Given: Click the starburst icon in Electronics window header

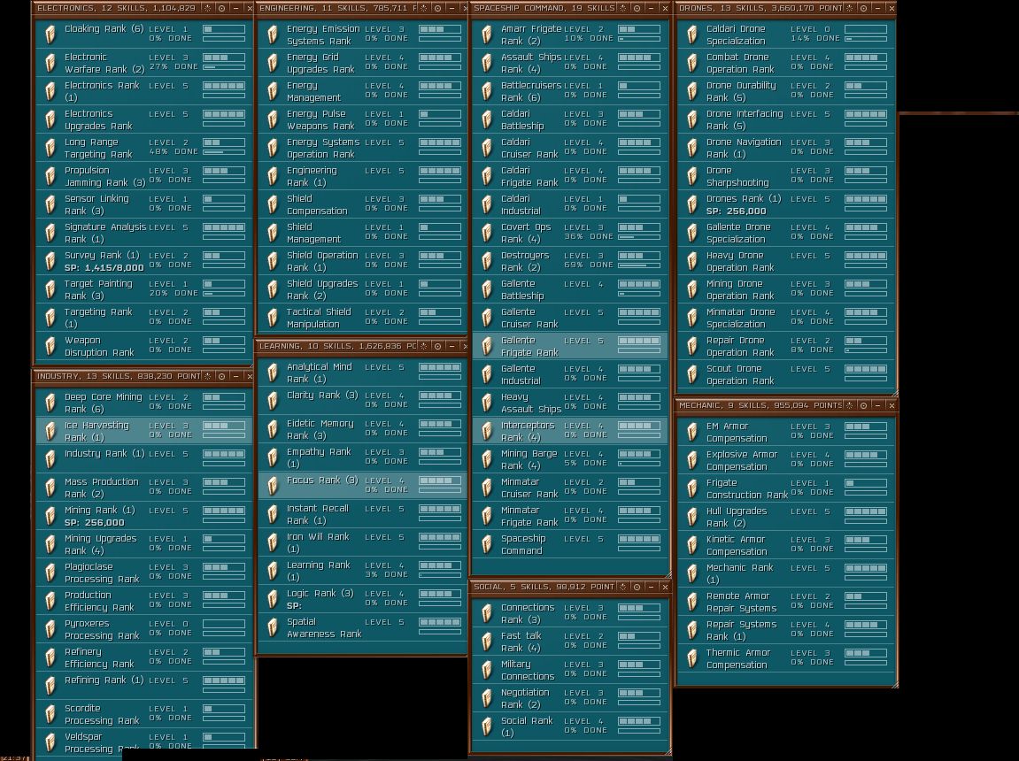Looking at the screenshot, I should (x=207, y=9).
